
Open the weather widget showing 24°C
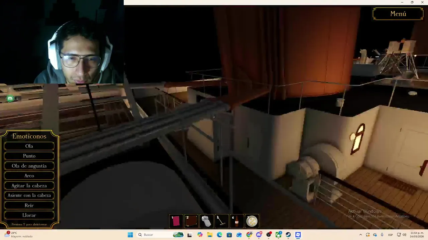tap(19, 235)
